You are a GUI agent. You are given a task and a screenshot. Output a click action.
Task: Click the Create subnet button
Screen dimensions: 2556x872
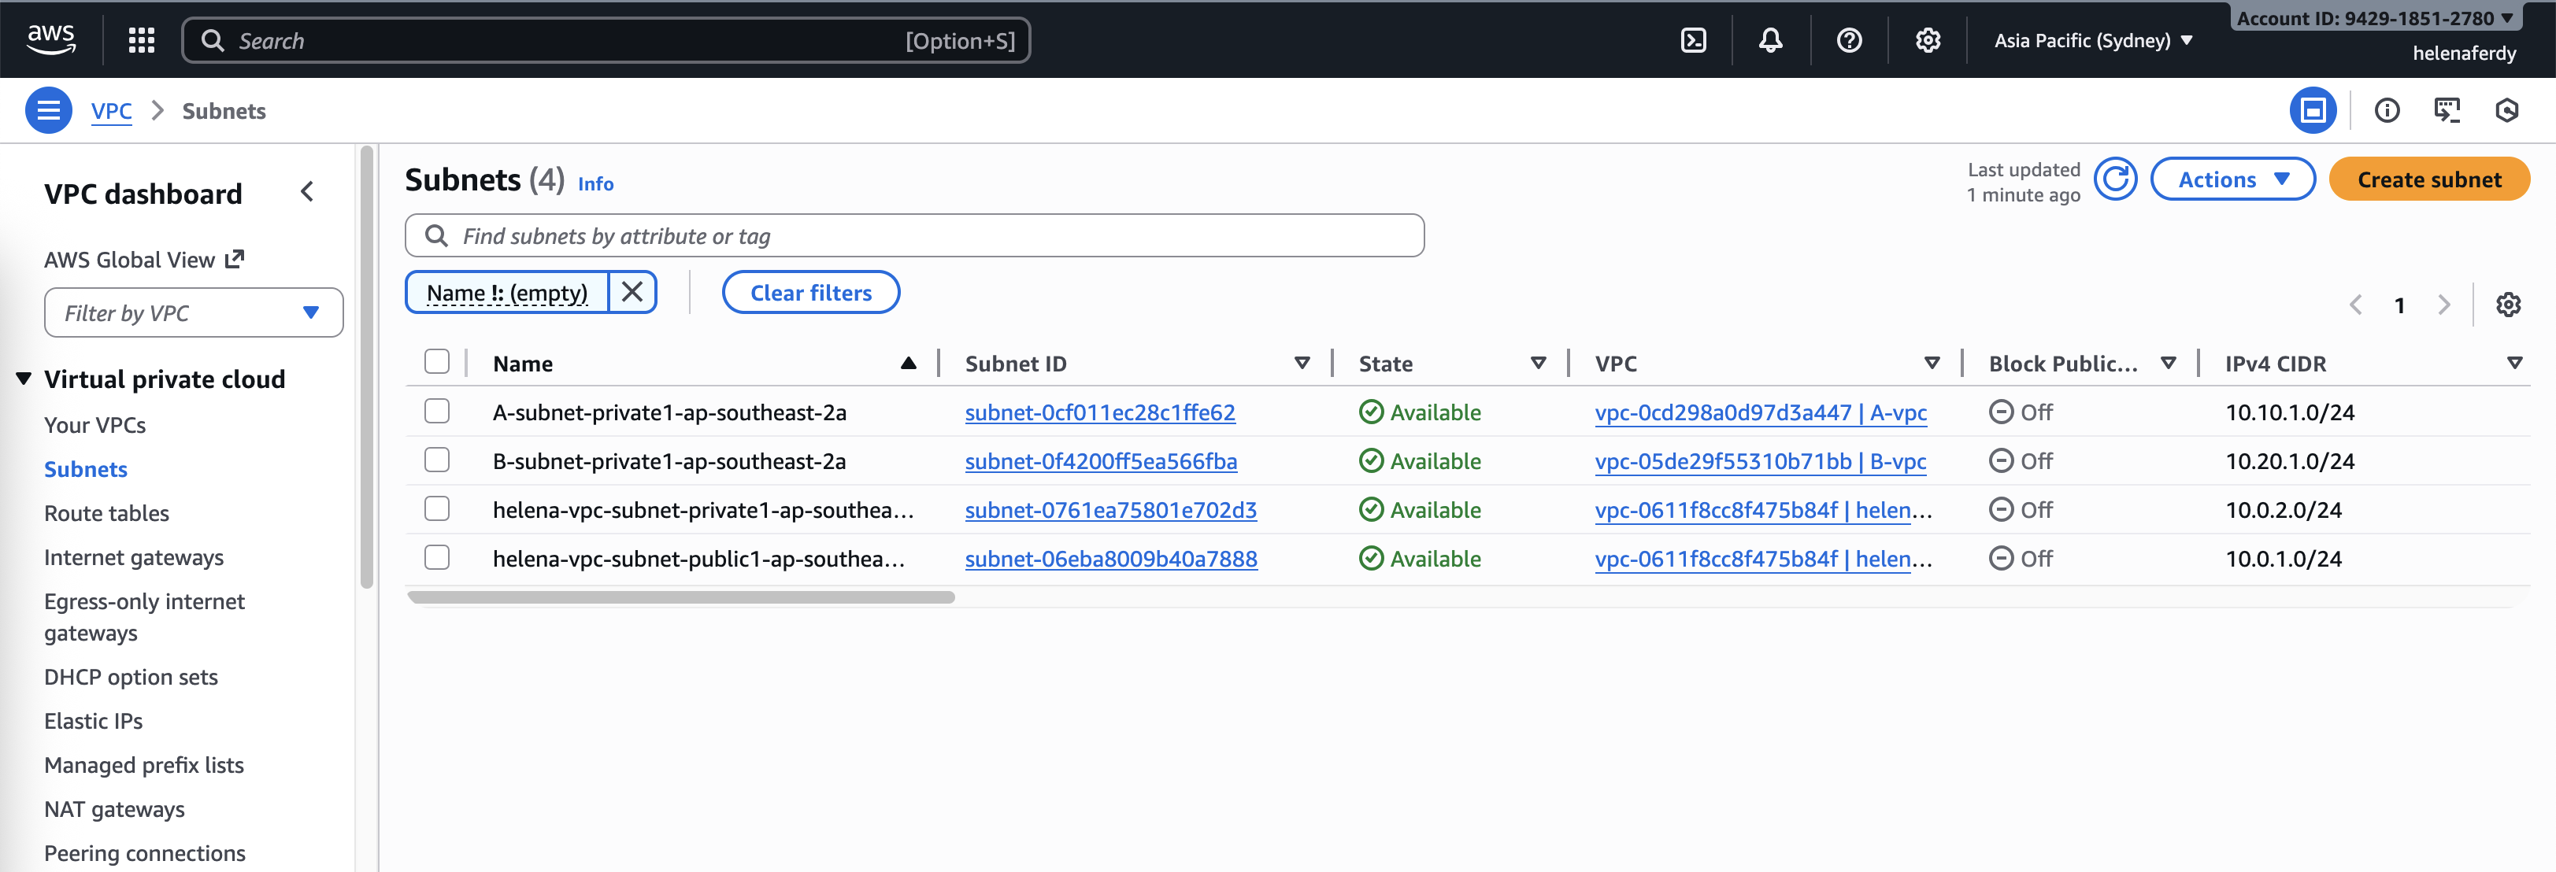(x=2428, y=179)
